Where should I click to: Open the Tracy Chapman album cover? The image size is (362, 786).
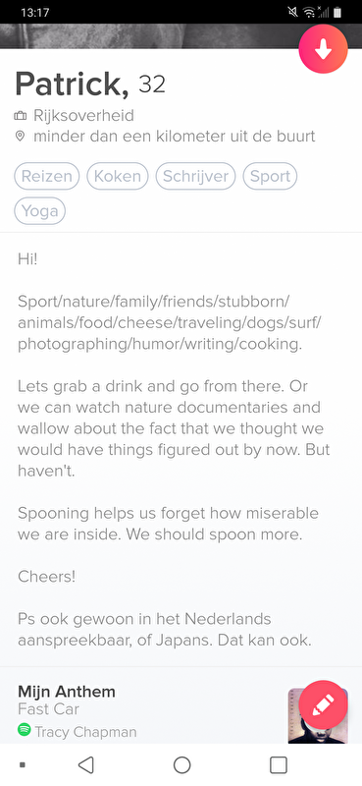tap(318, 715)
